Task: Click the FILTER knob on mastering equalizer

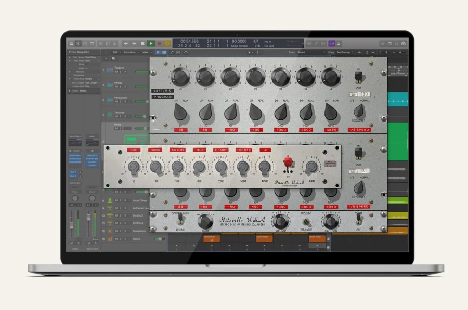Action: [205, 222]
